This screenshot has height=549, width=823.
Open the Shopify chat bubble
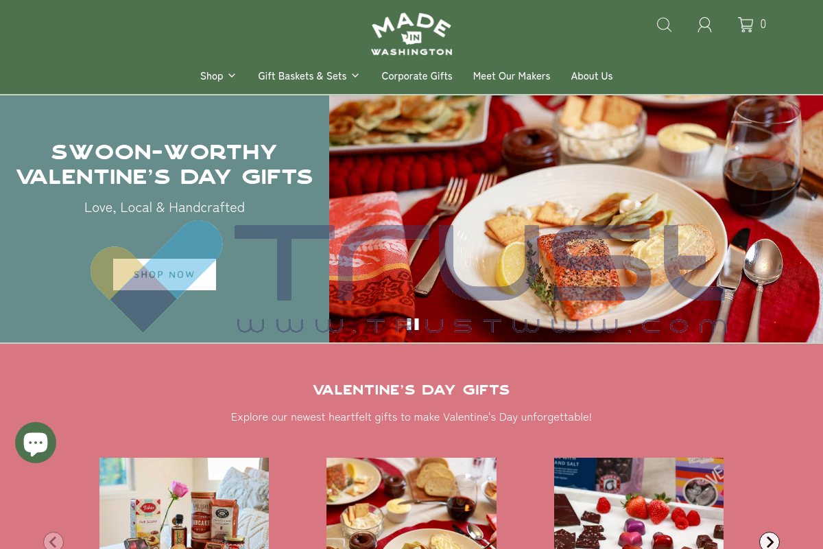36,443
